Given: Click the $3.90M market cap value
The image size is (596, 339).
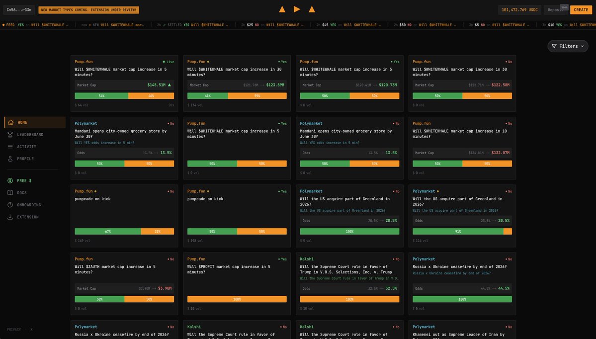Looking at the screenshot, I should tap(165, 288).
